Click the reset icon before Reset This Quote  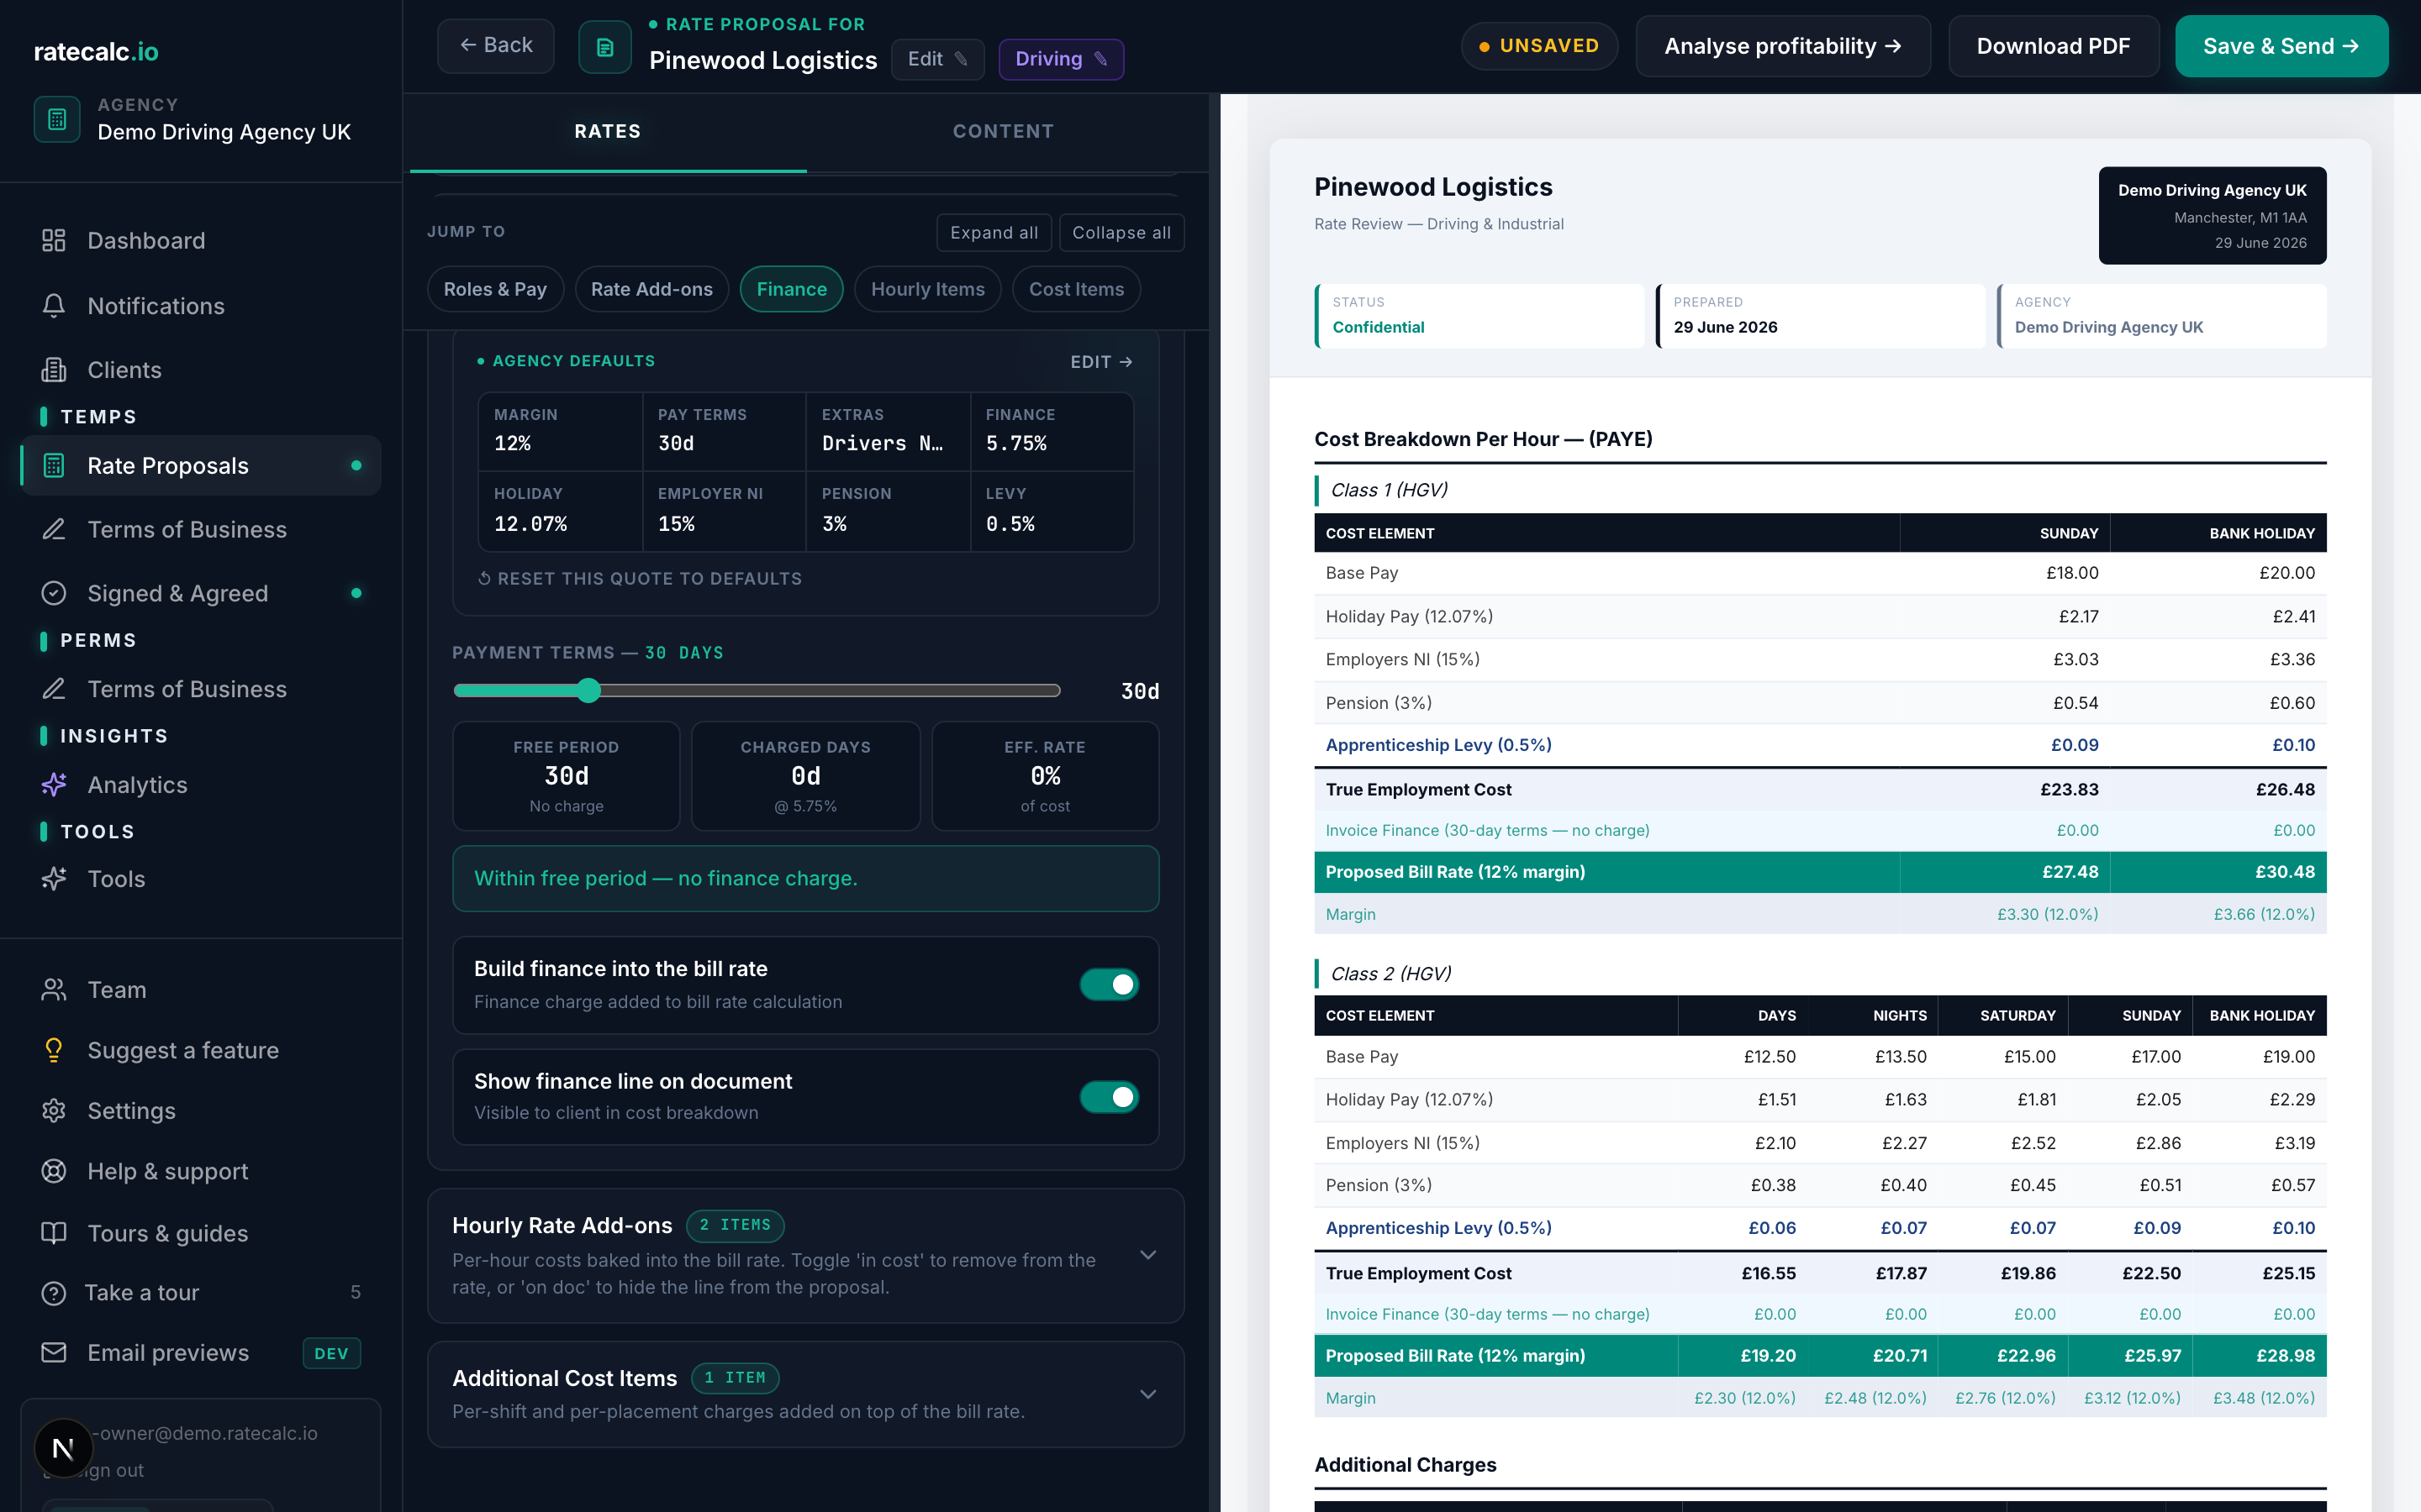point(484,579)
